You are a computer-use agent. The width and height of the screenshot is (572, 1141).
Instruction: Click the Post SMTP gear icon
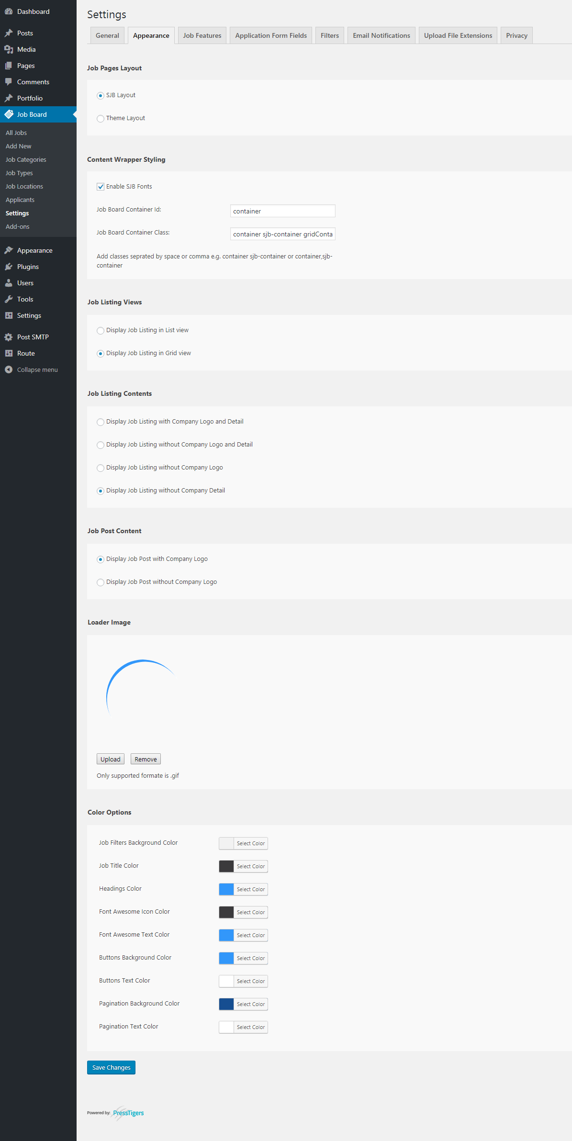(9, 337)
